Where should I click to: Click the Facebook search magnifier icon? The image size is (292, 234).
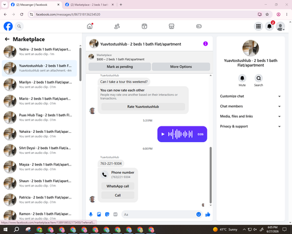click(19, 26)
